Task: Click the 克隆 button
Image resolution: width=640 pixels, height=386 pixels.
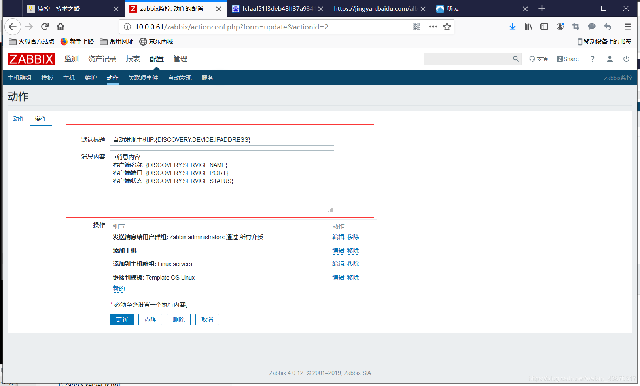Action: (150, 319)
